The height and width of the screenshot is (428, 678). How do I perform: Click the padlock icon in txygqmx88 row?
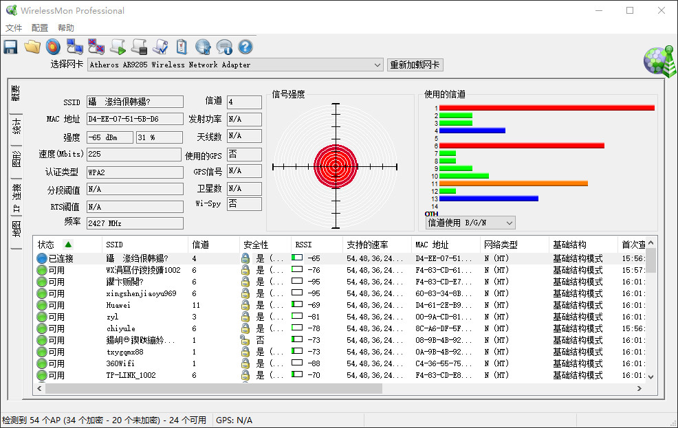coord(245,352)
